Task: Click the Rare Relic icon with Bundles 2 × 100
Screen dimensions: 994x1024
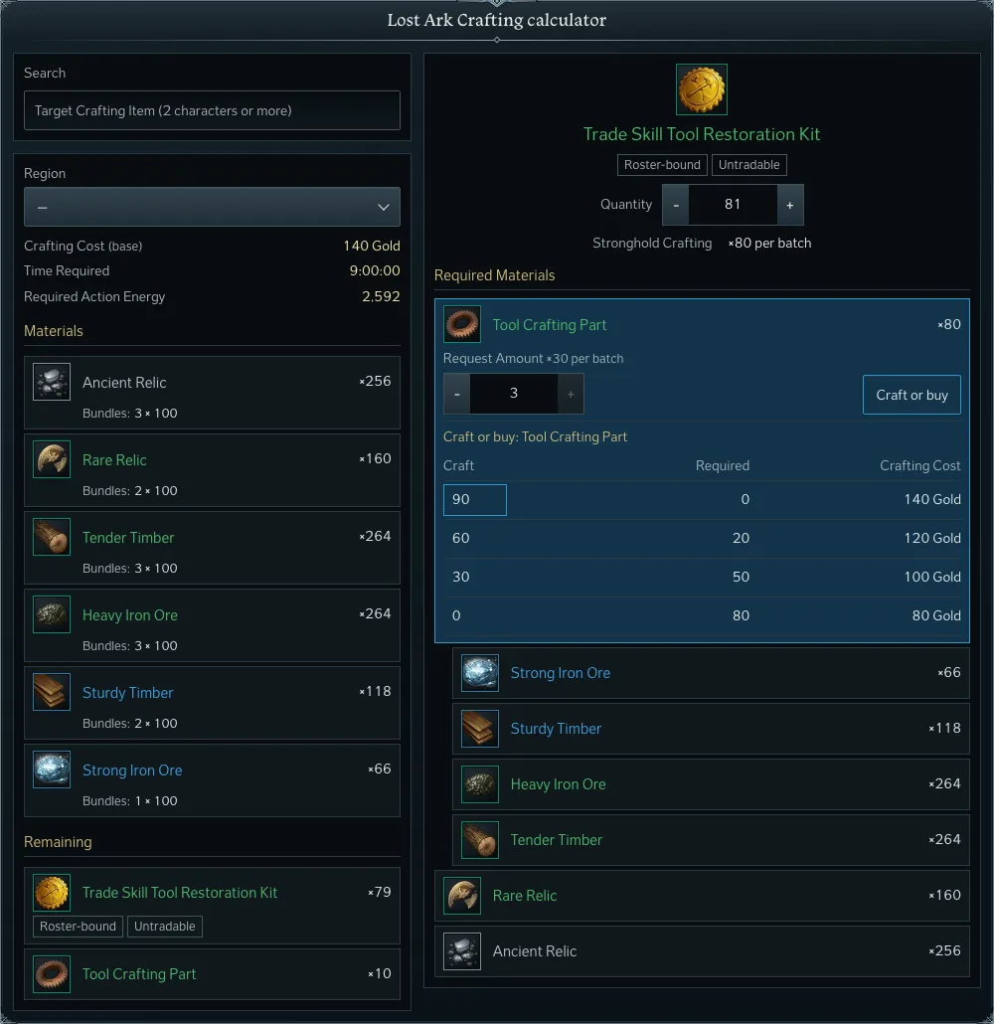Action: click(52, 459)
